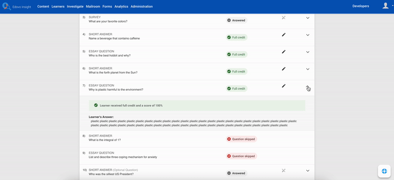Expand the silliest US President row
Viewport: 394px width, 180px height.
coord(308,171)
